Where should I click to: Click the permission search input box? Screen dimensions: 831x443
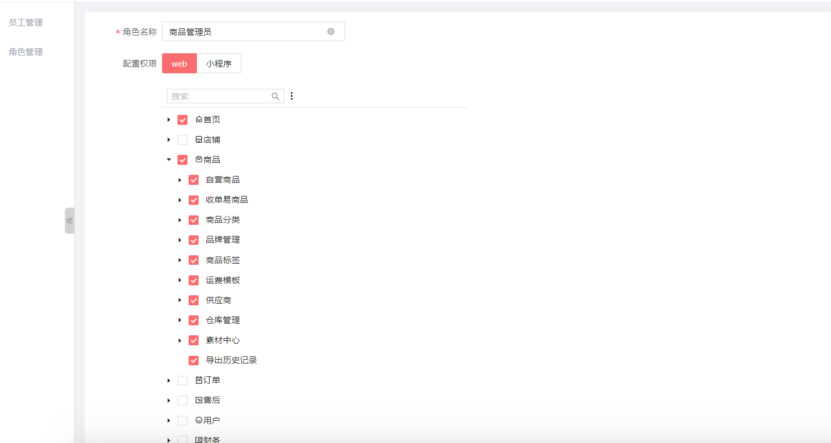(x=219, y=96)
